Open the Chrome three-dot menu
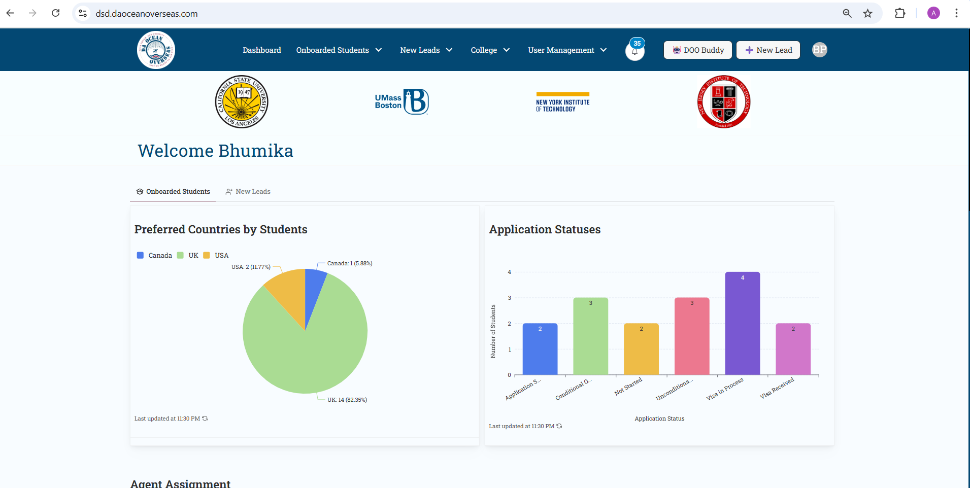Image resolution: width=970 pixels, height=488 pixels. [x=956, y=13]
